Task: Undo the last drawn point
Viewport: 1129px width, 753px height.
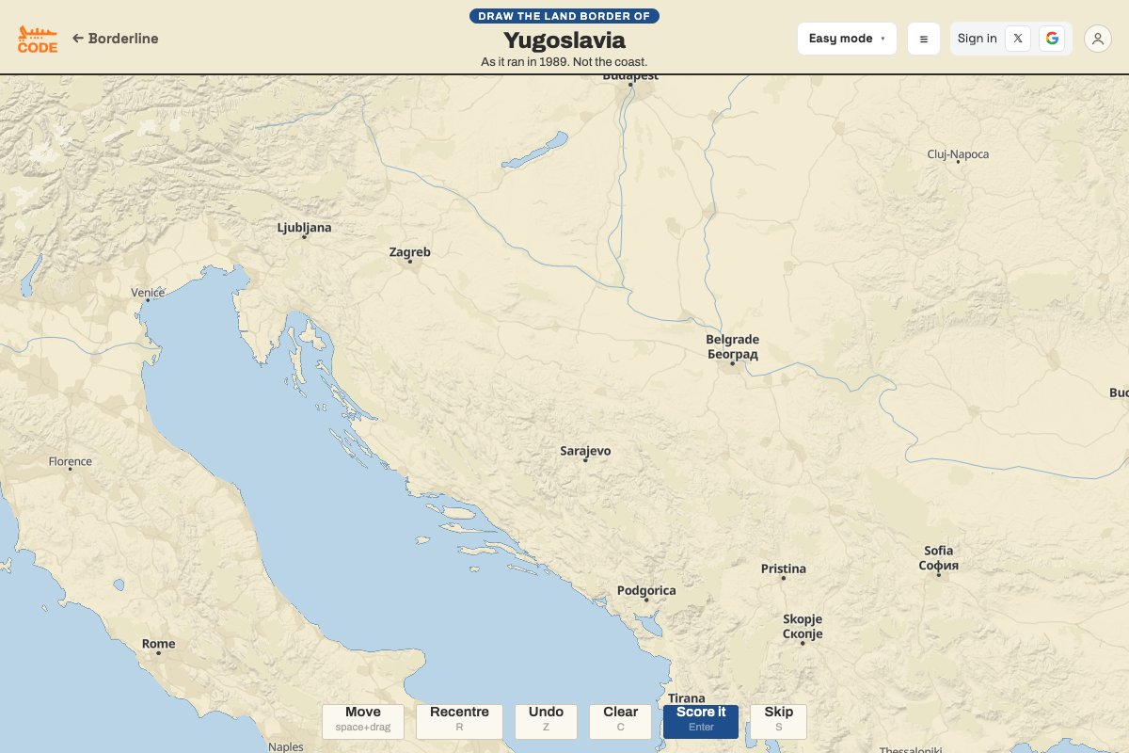Action: [x=546, y=721]
